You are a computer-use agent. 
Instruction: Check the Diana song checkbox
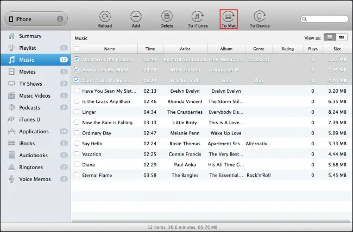pos(77,164)
